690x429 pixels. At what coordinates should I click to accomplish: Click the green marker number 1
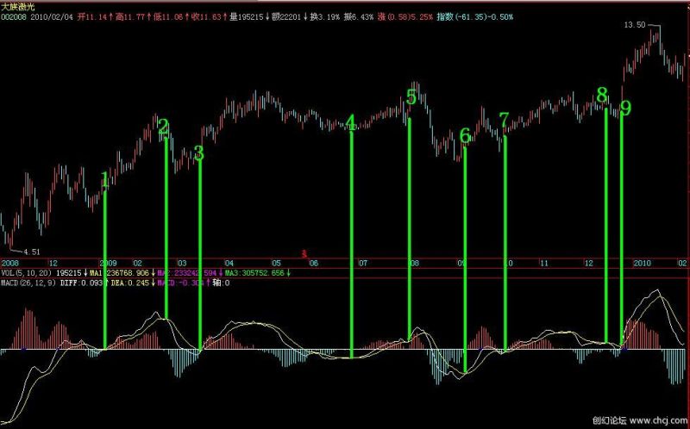pos(105,180)
